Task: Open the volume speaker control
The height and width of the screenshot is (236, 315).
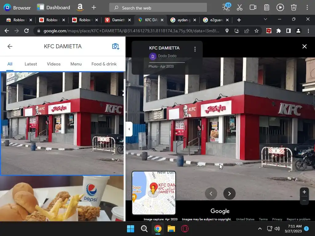Action: (277, 229)
